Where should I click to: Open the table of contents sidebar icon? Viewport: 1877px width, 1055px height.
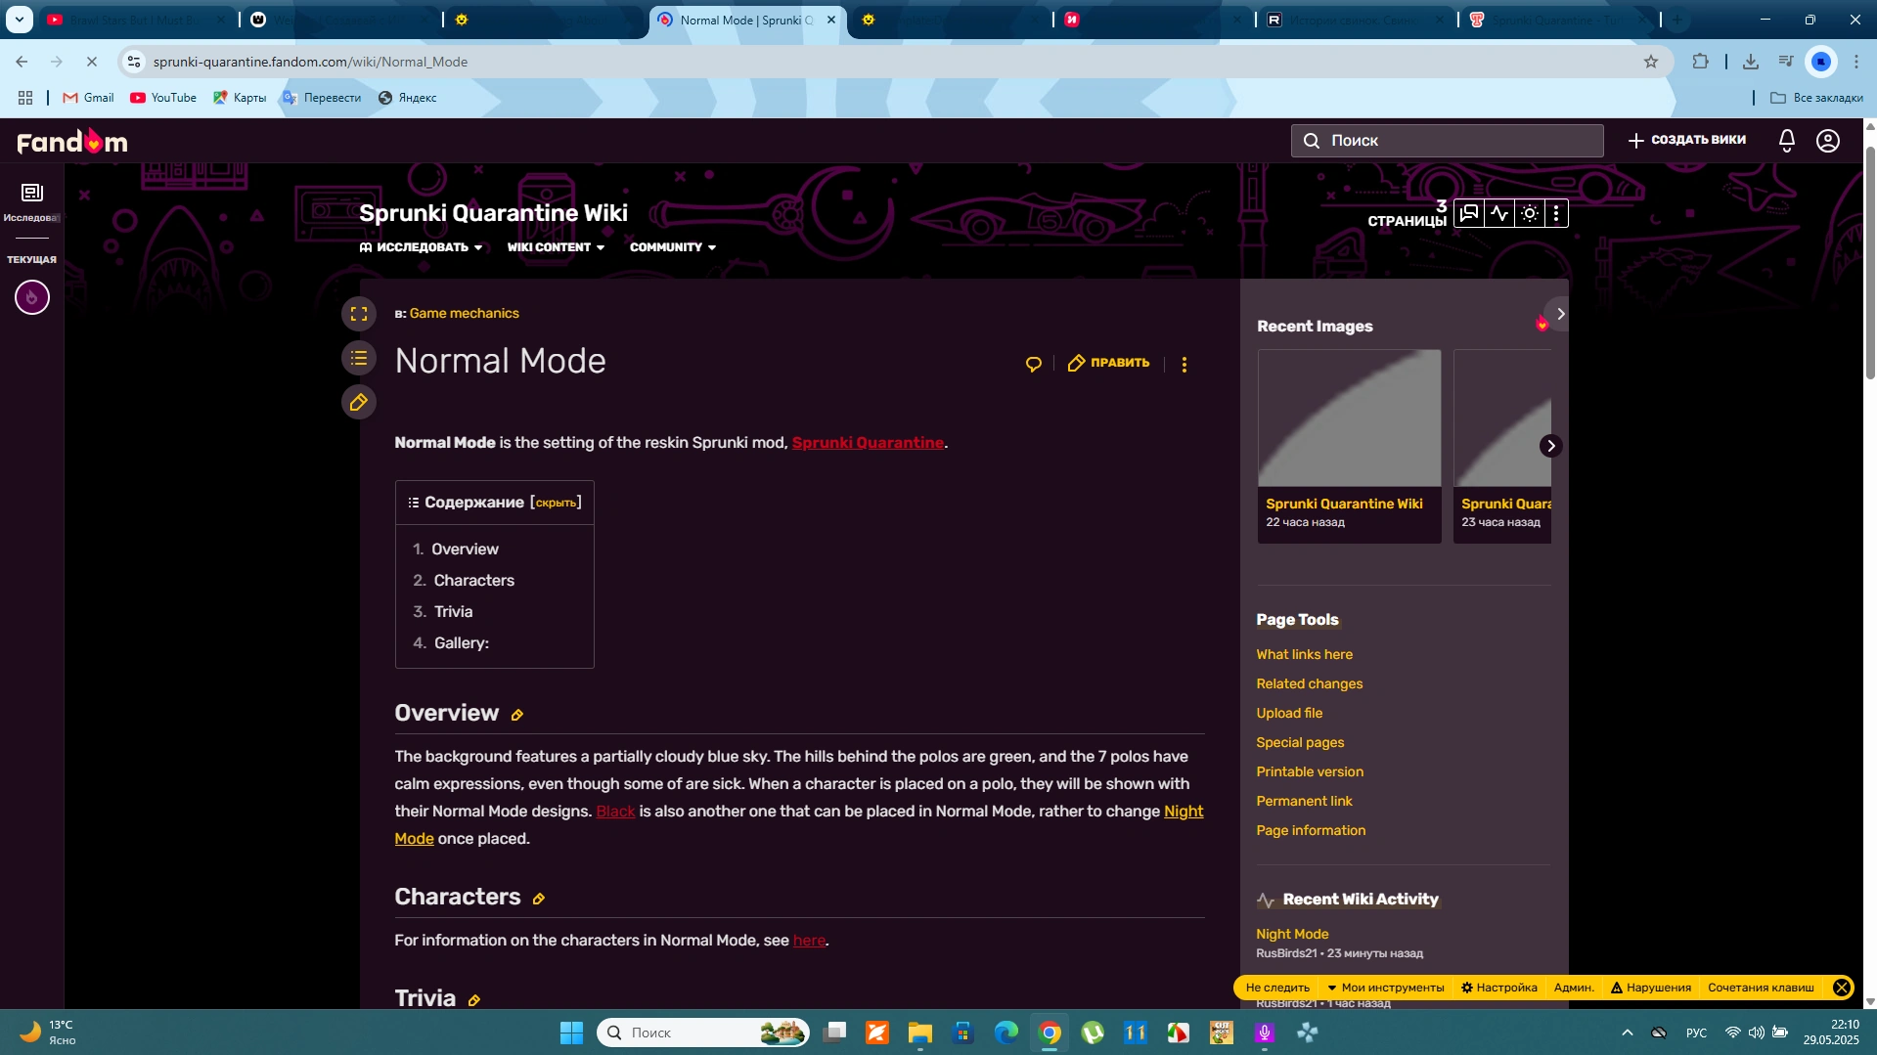358,358
